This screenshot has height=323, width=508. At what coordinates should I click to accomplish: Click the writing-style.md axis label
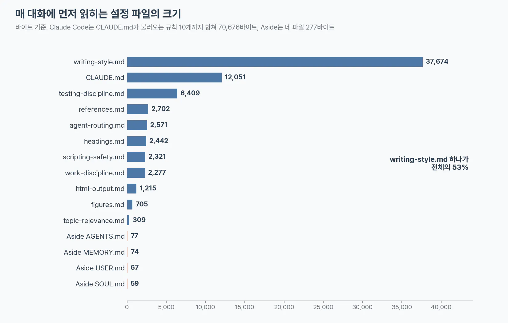99,62
